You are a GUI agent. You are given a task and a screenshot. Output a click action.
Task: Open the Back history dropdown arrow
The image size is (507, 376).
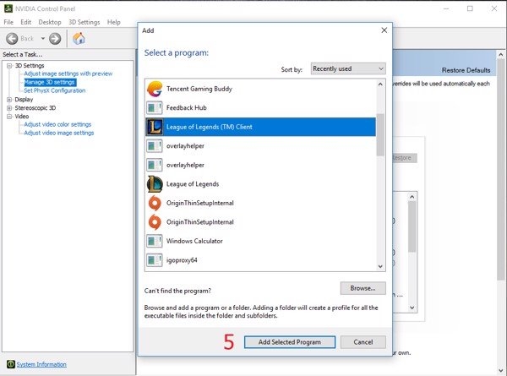(x=43, y=39)
